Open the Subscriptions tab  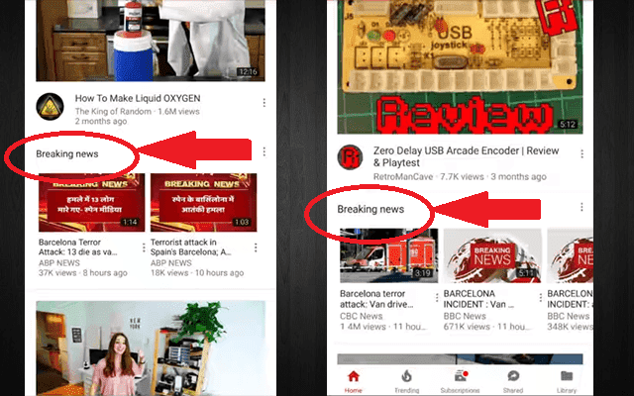[x=460, y=382]
